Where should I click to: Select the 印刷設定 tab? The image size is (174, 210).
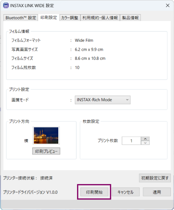click(49, 18)
